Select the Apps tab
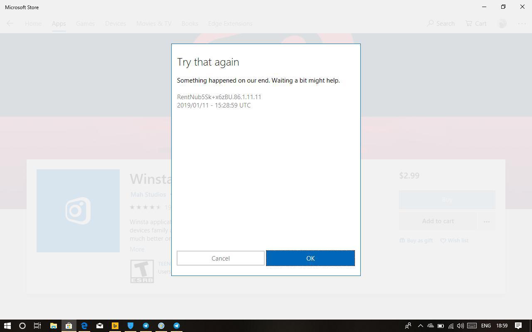 coord(59,24)
